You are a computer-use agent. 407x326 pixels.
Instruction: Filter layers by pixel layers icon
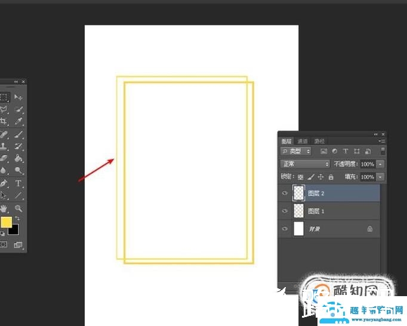click(323, 151)
